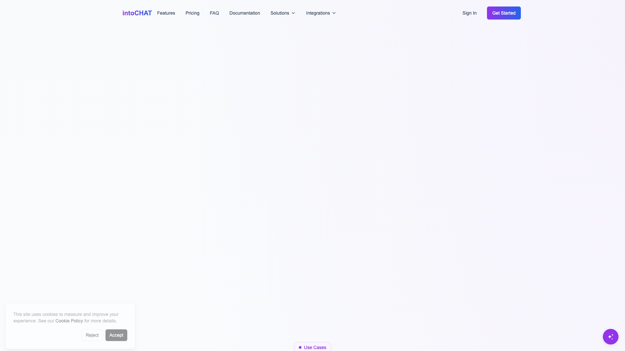
Task: Click the intoCHAT logo
Action: [137, 13]
